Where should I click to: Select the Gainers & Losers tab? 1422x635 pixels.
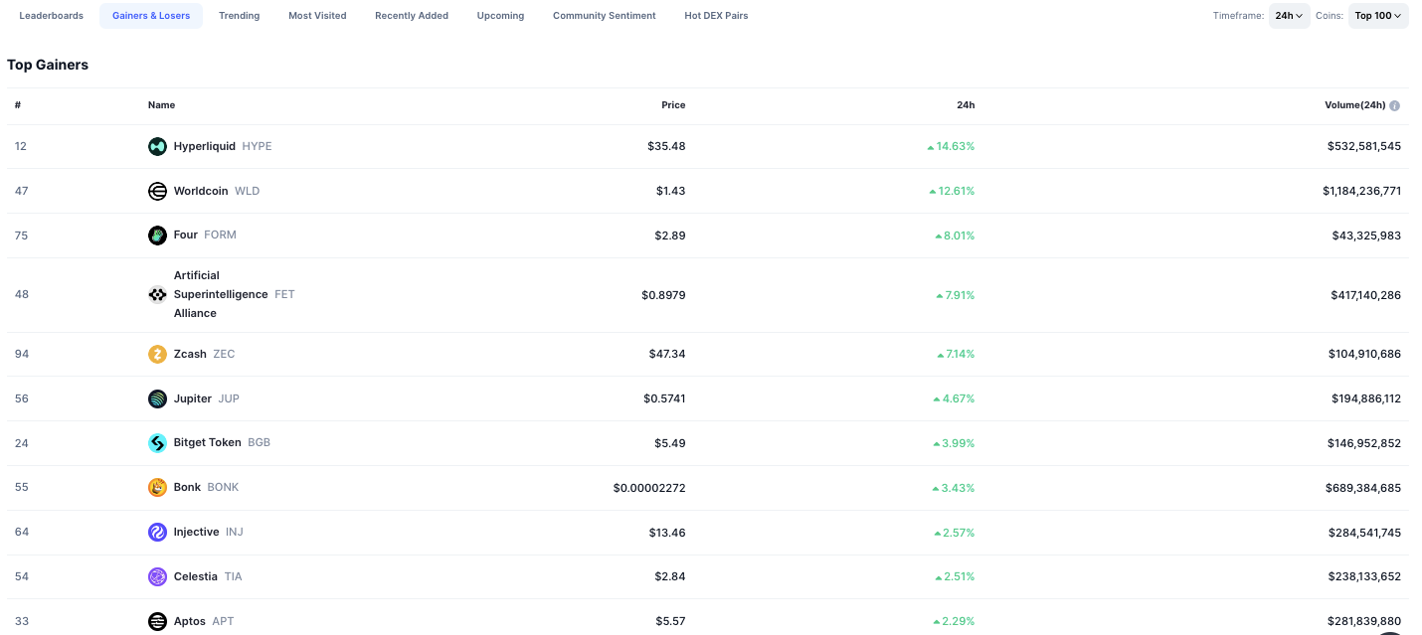click(x=151, y=16)
